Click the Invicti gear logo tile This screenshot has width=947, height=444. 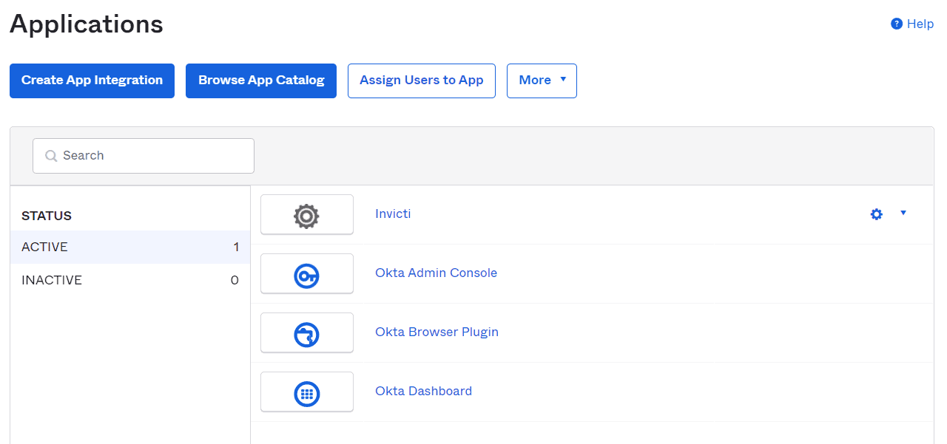tap(306, 215)
